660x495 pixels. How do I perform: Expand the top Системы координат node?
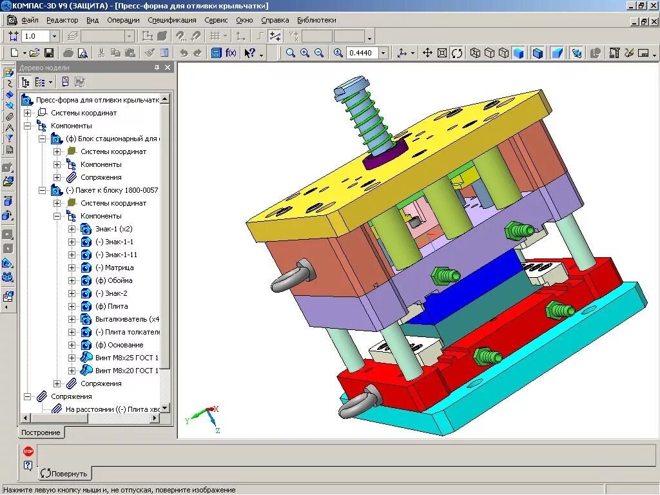click(x=27, y=113)
